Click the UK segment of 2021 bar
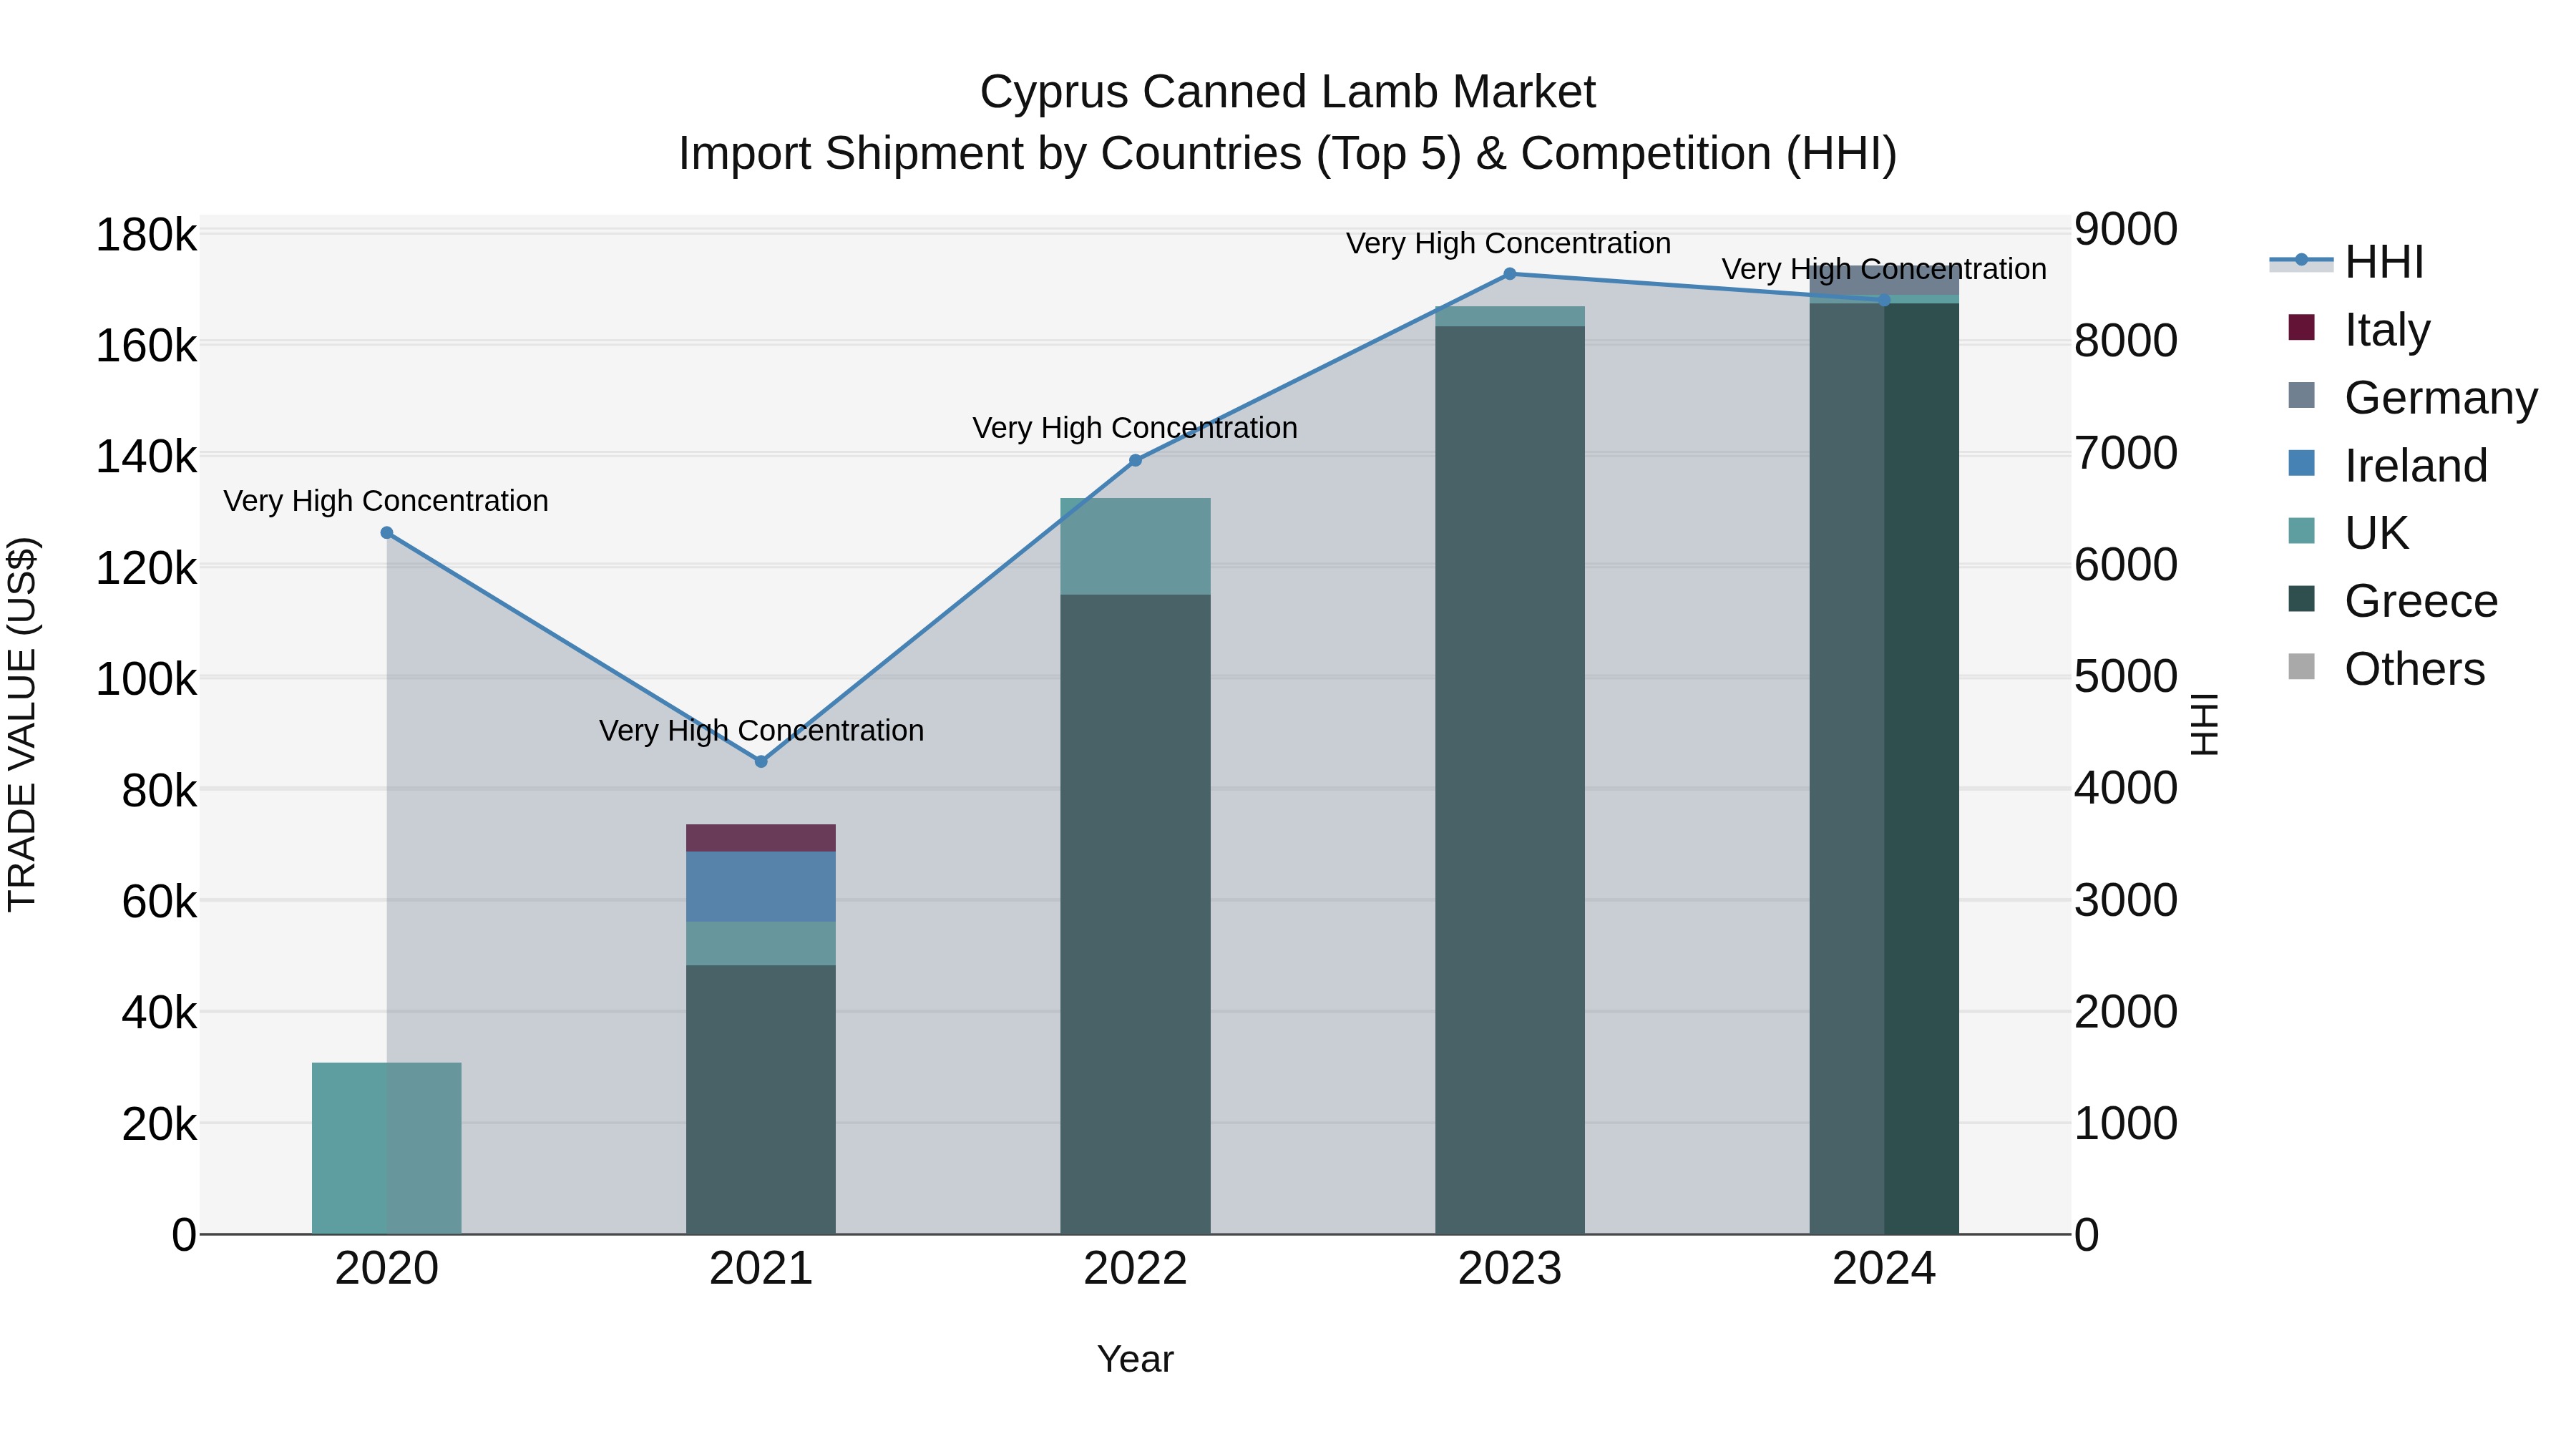The image size is (2576, 1449). tap(761, 943)
